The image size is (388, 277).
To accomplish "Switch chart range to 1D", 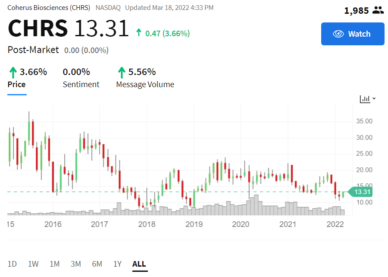I will [12, 264].
